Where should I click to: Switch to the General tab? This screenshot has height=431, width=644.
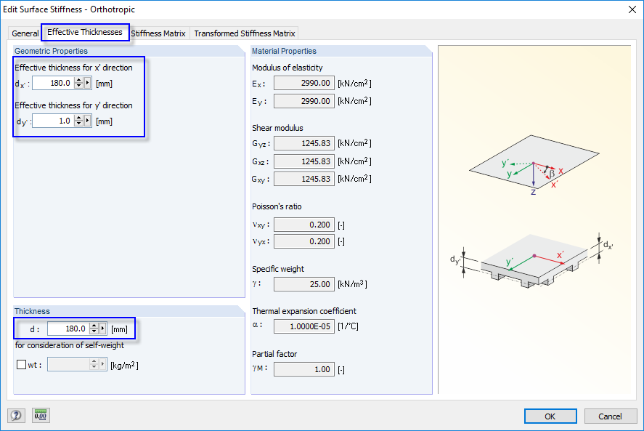coord(25,33)
